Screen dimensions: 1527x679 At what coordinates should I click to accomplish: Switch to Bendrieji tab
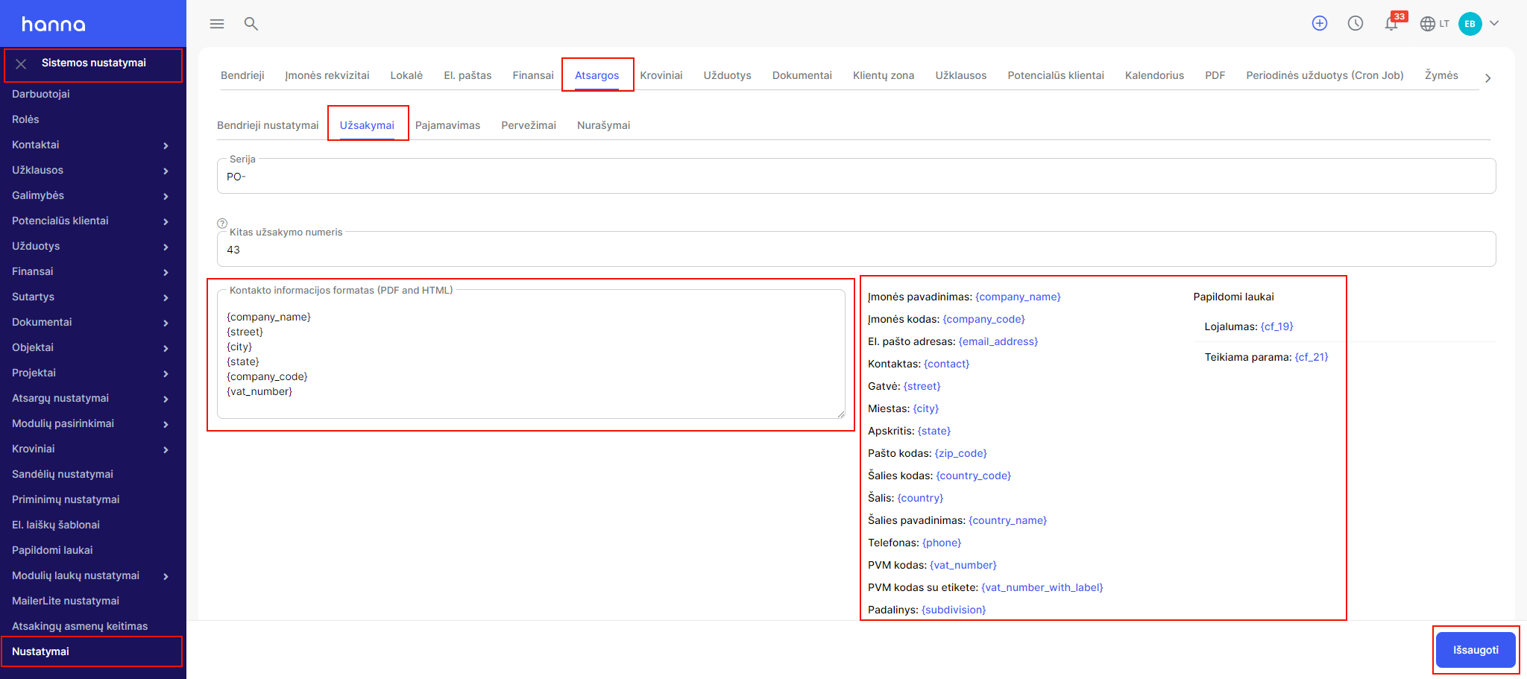242,75
